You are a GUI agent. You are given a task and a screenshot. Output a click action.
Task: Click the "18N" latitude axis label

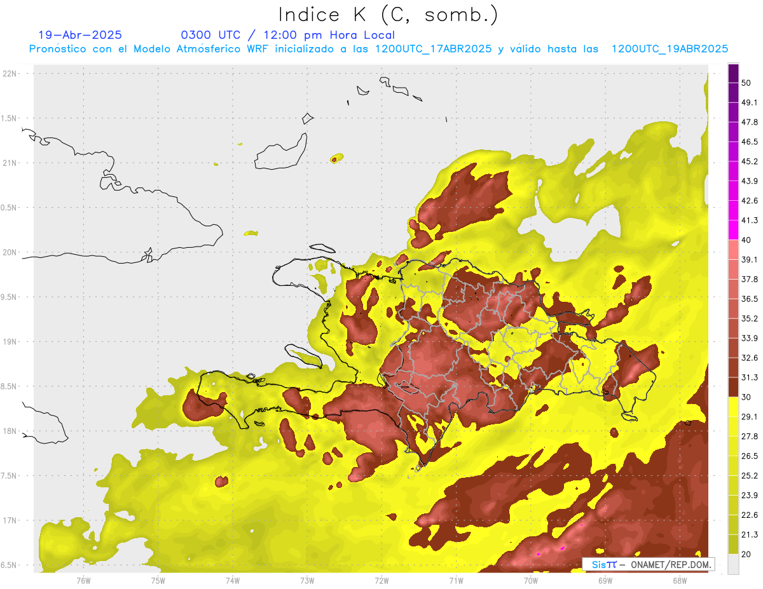[x=11, y=431]
